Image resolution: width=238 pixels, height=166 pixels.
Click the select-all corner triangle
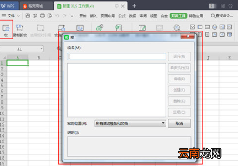(4, 57)
